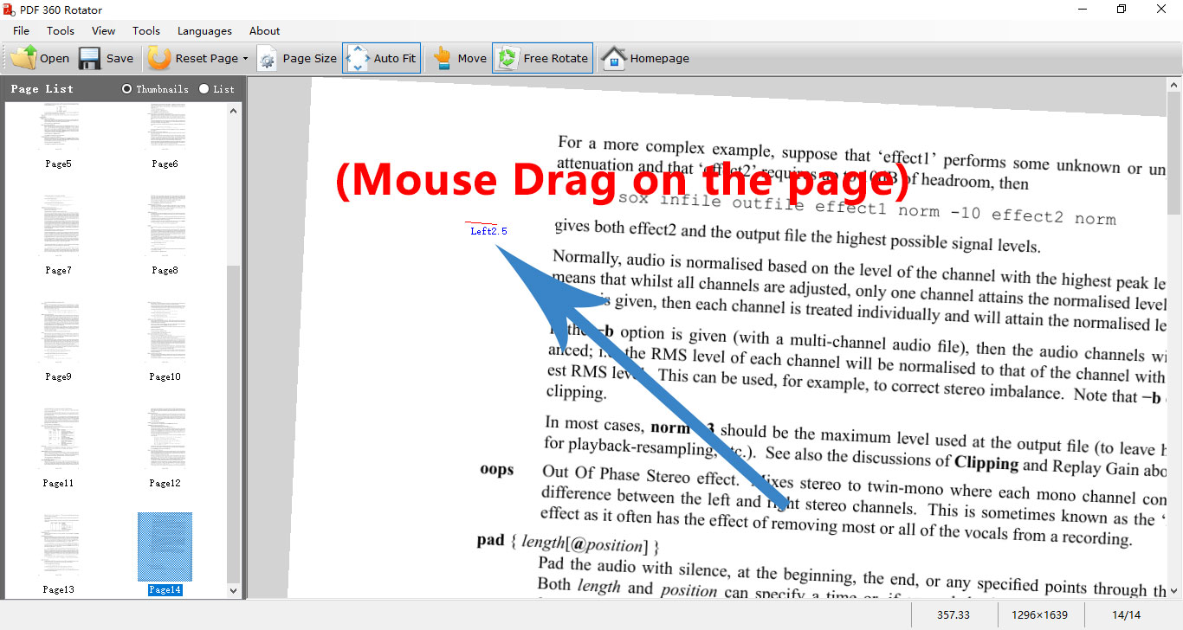The width and height of the screenshot is (1183, 630).
Task: Click the 357.33 zoom value field
Action: (954, 614)
